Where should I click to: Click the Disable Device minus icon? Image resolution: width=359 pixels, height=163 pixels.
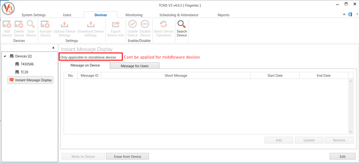coord(145,25)
